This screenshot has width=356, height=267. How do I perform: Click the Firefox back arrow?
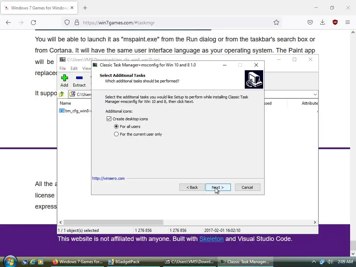tap(8, 23)
